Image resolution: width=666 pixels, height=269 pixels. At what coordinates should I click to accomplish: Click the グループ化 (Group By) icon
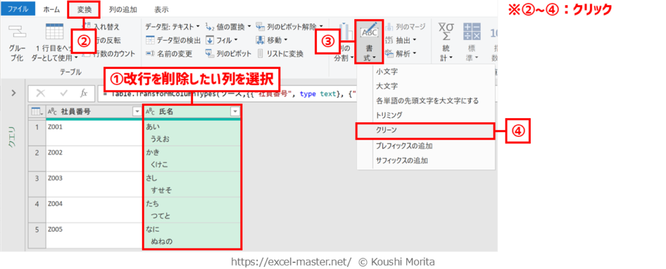(x=16, y=33)
